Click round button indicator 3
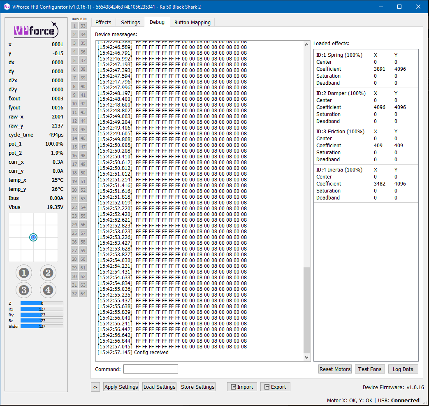The image size is (429, 406). point(24,290)
